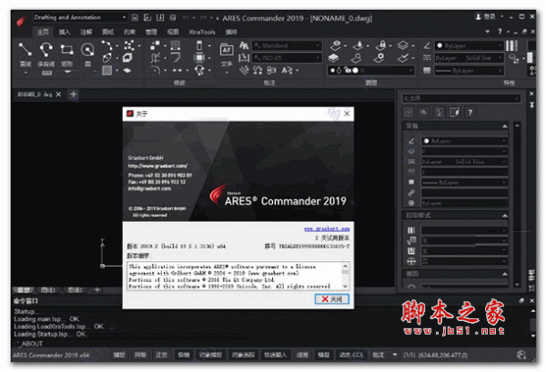The width and height of the screenshot is (546, 372).
Task: Select the Rectangle tool
Action: [66, 50]
